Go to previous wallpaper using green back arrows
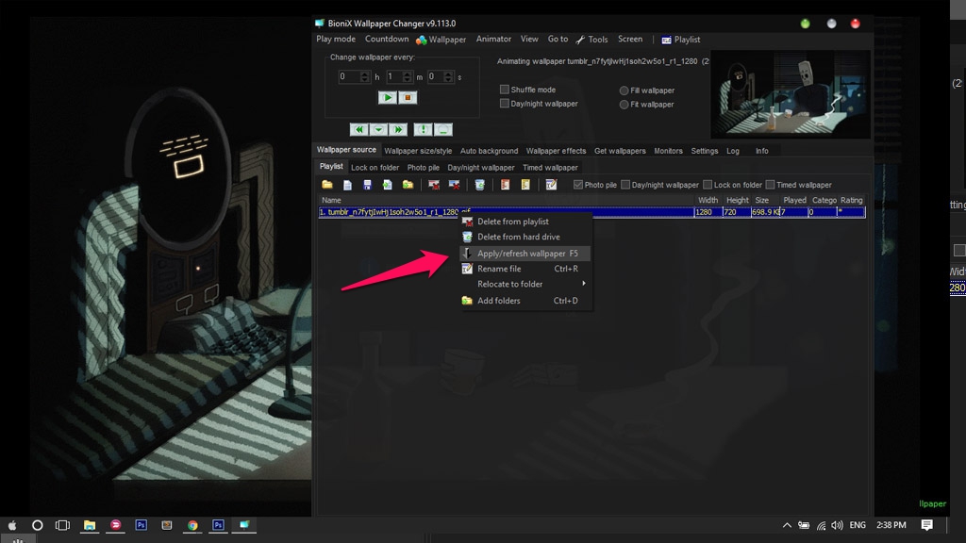This screenshot has height=543, width=966. 358,129
